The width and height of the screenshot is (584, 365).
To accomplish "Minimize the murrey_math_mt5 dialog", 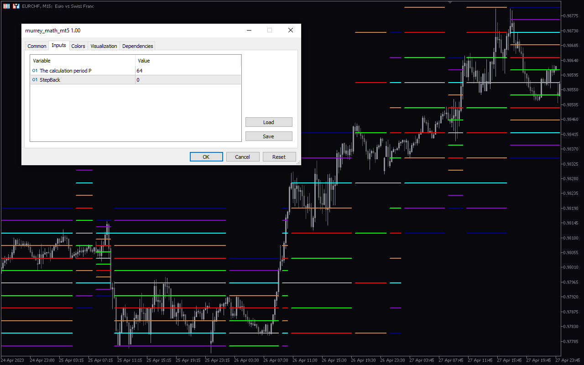I will coord(249,30).
